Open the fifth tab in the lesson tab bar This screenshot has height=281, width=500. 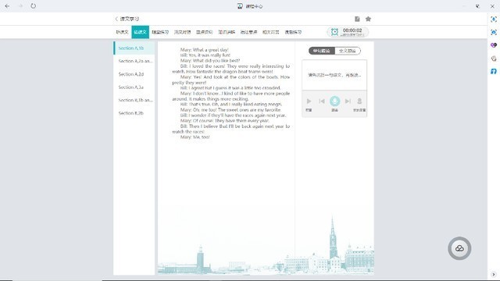(205, 32)
